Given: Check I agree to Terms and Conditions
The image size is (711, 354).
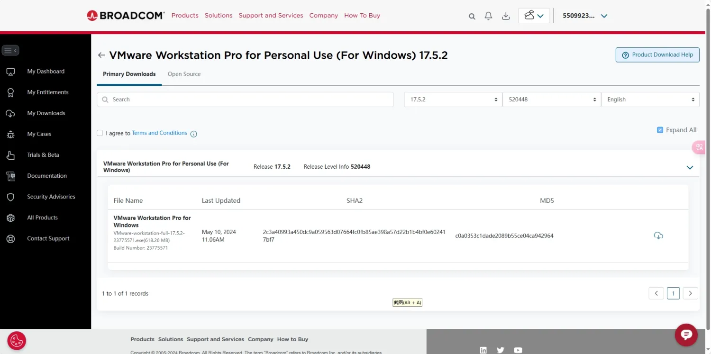Looking at the screenshot, I should [100, 133].
